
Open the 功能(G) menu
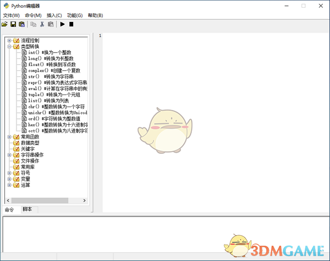pyautogui.click(x=75, y=15)
